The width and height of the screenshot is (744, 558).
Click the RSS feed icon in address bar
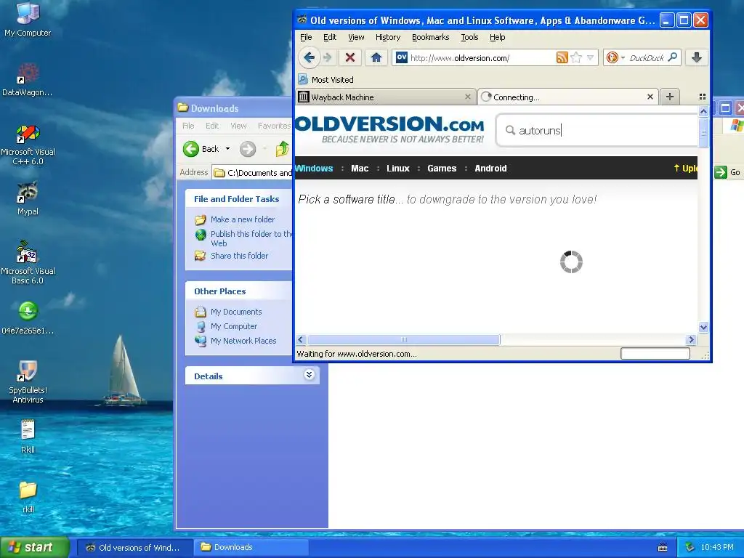(x=562, y=58)
